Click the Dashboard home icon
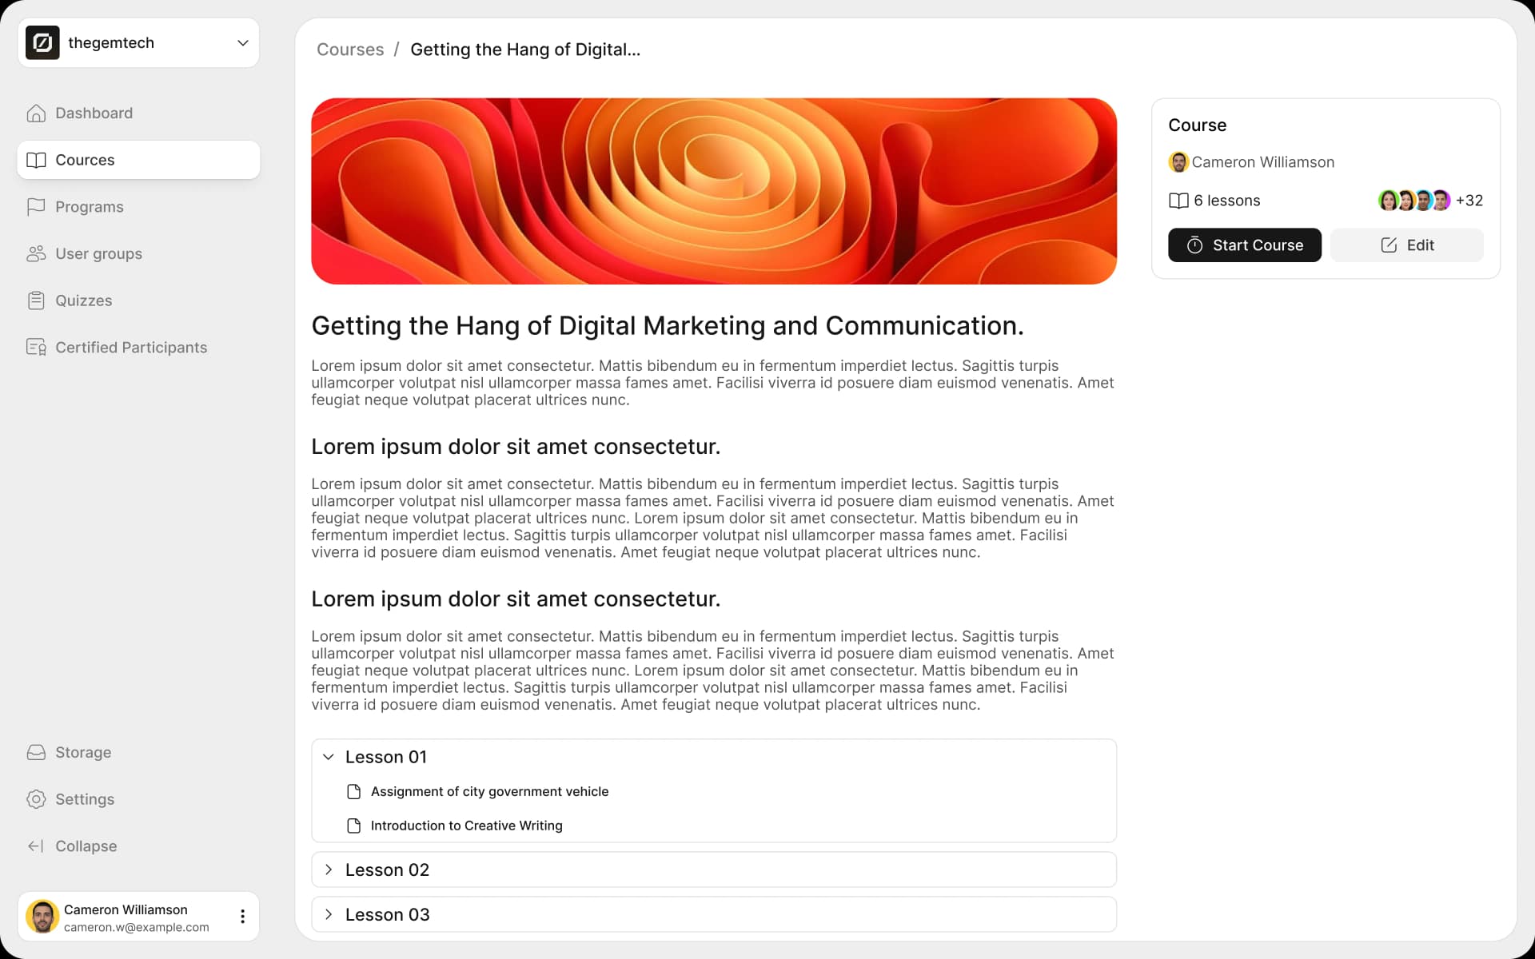 point(36,113)
